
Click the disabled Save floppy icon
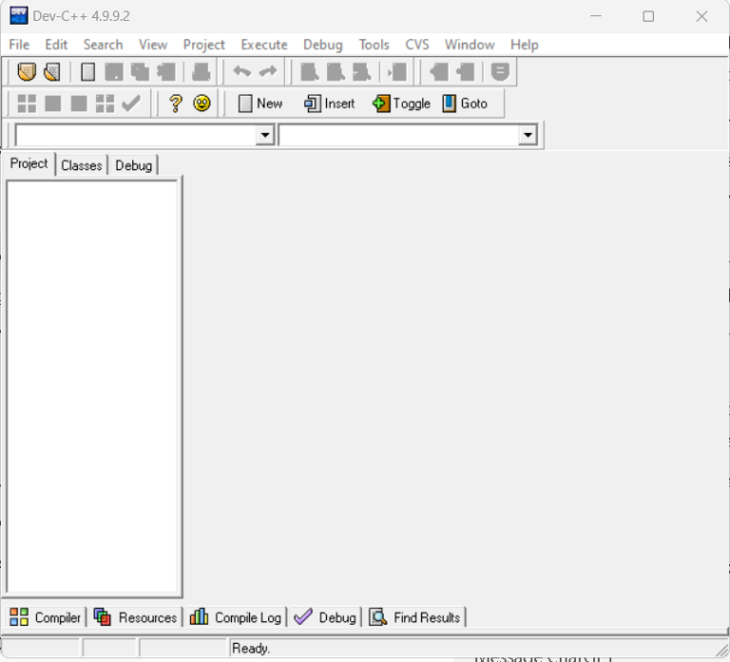pos(114,72)
